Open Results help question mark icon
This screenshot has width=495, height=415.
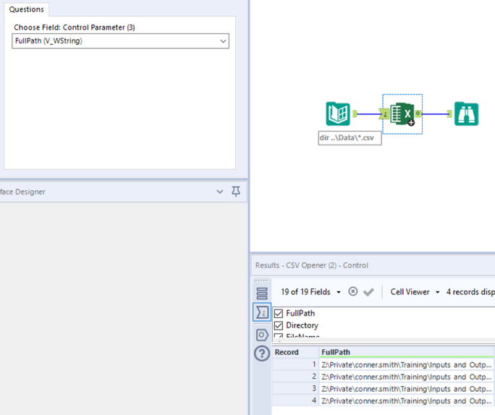click(x=262, y=354)
